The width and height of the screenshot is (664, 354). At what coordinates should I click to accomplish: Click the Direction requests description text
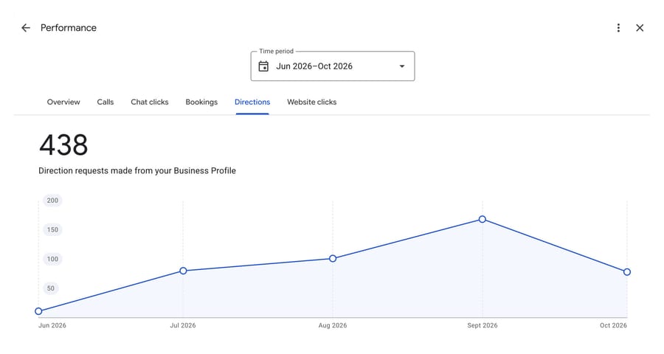[137, 170]
